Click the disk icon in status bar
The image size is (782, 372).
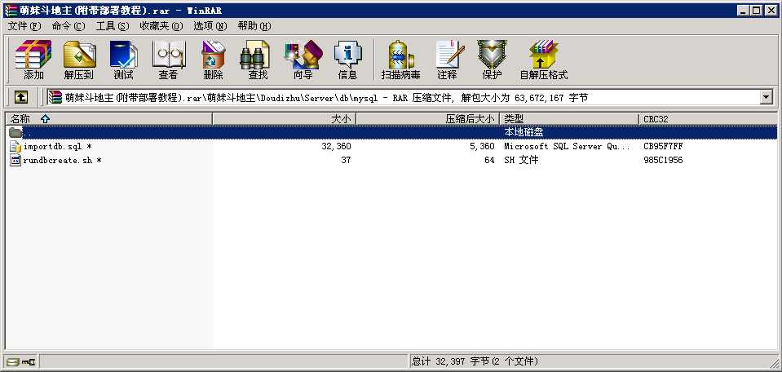click(12, 362)
